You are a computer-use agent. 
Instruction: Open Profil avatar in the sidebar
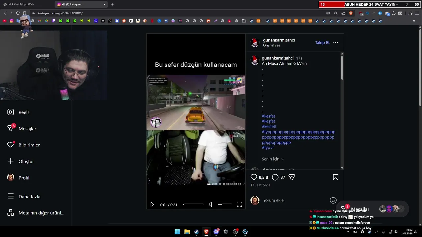(11, 177)
